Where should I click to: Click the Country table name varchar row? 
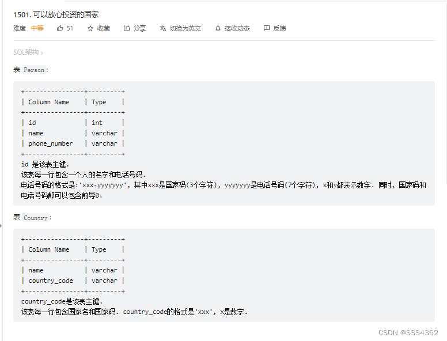click(73, 270)
